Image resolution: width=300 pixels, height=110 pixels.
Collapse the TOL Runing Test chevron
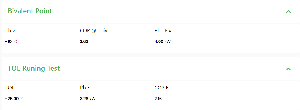click(288, 69)
